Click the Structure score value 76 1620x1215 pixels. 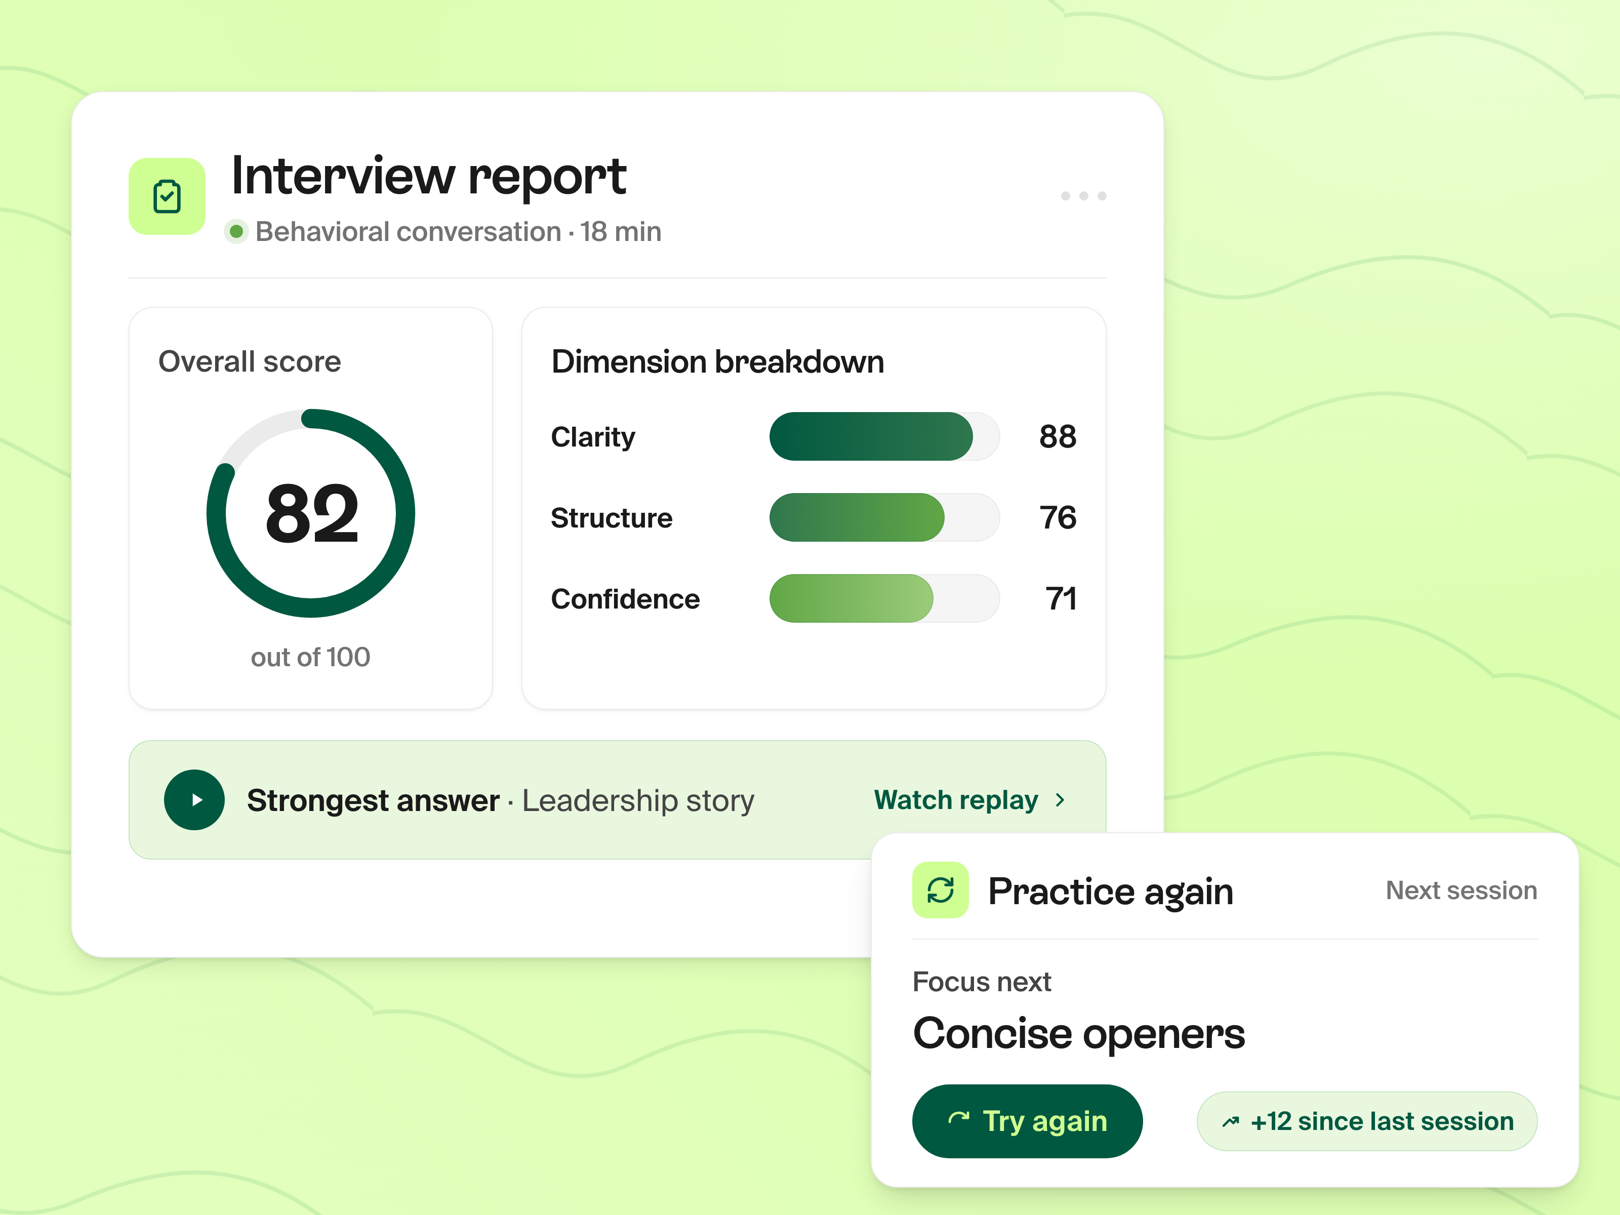1058,518
